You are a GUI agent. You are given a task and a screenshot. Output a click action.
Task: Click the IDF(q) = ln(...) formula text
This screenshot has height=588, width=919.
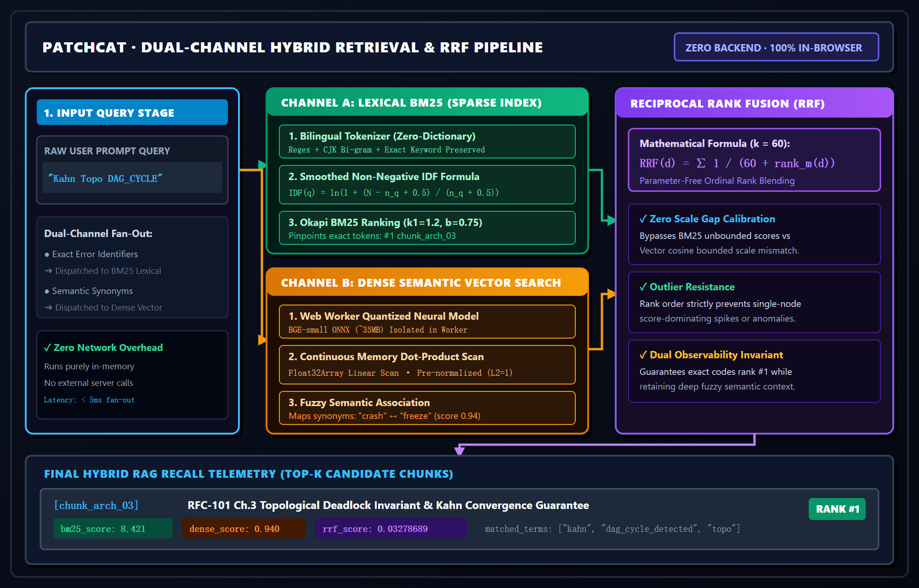tap(393, 192)
